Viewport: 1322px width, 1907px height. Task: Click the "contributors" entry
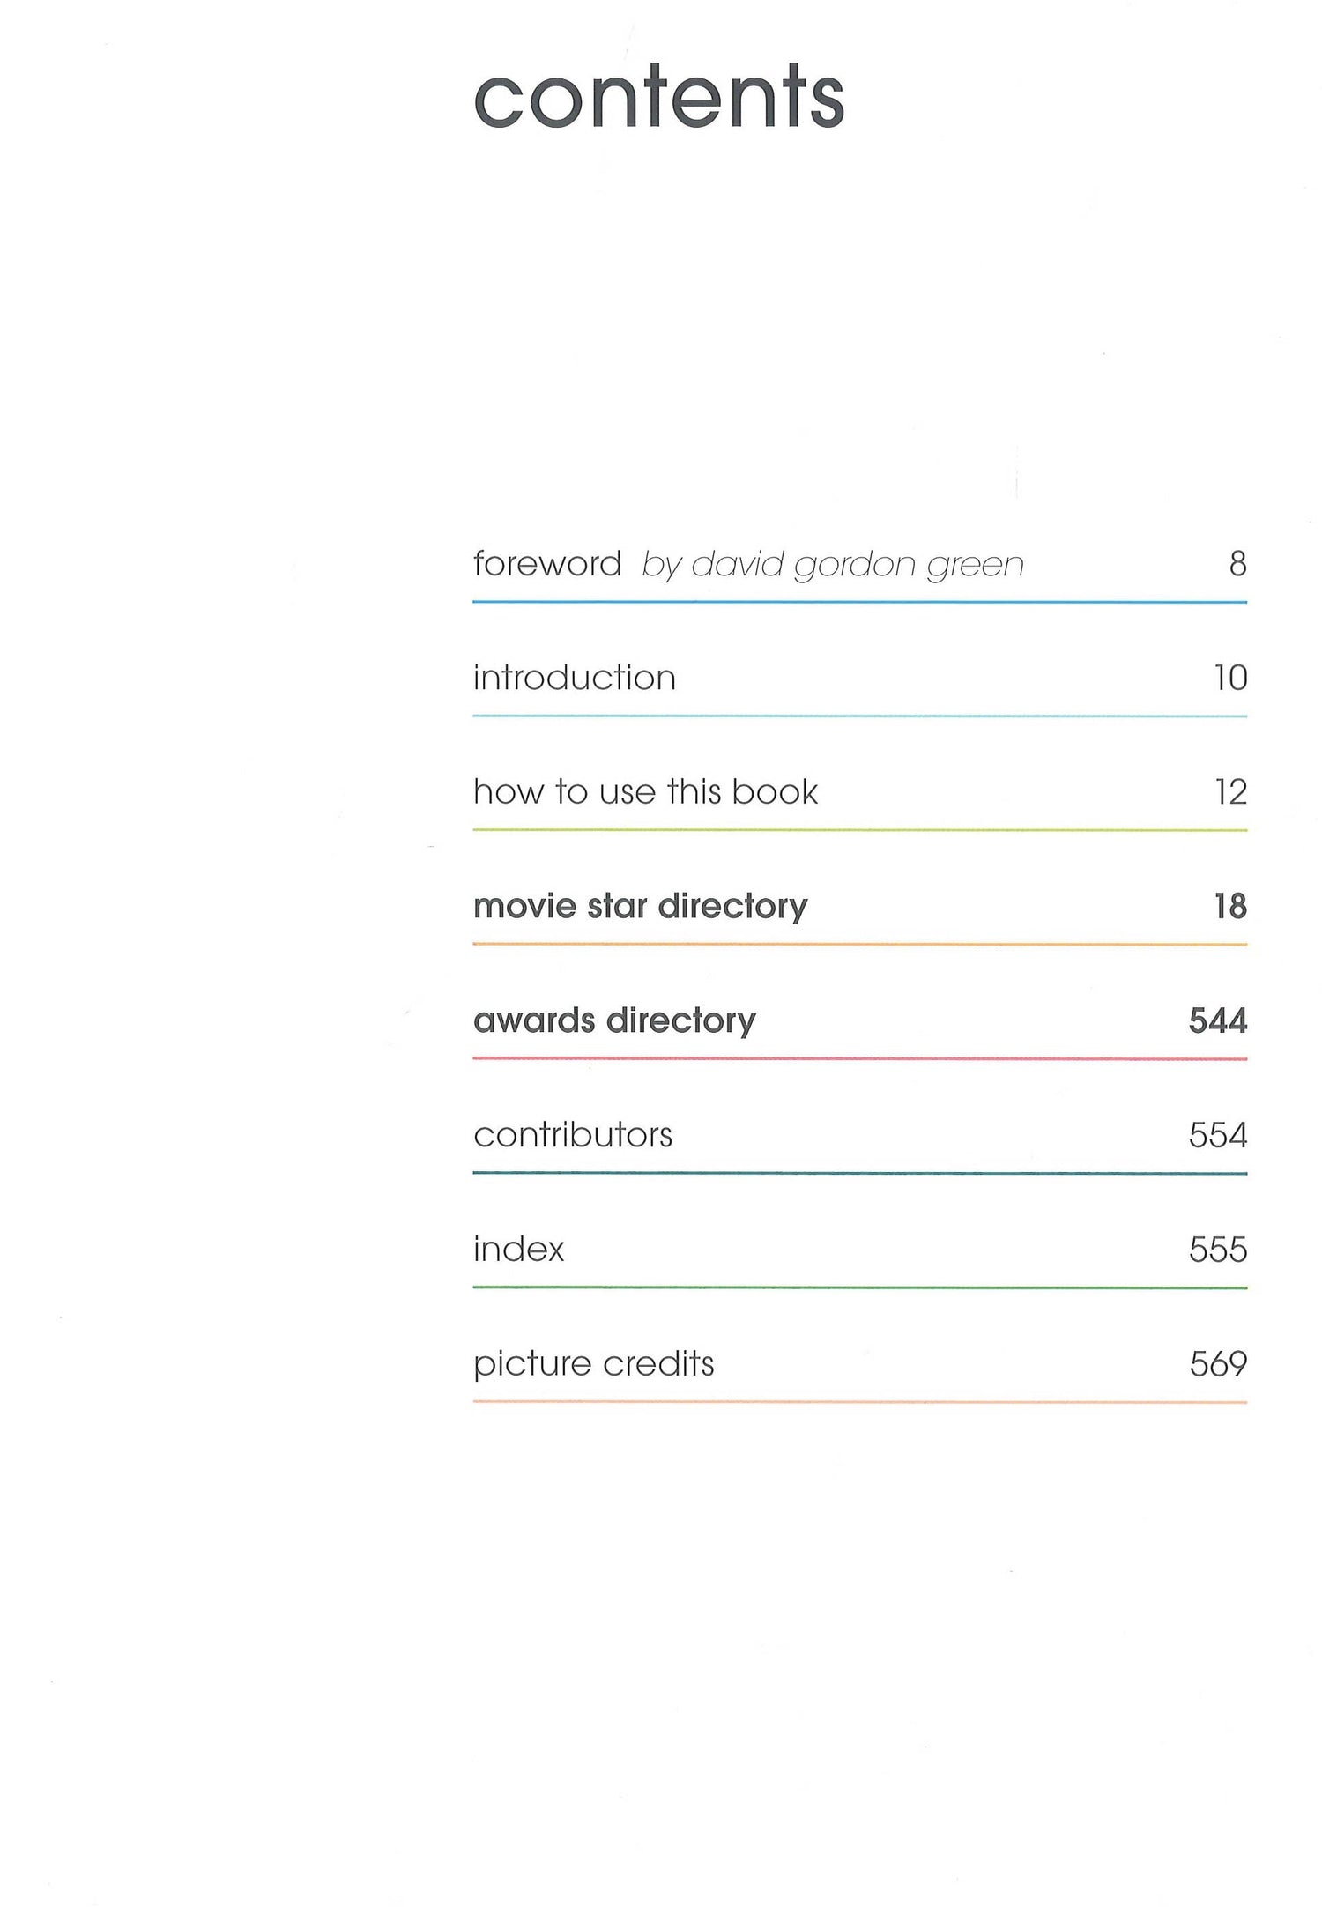[573, 1135]
